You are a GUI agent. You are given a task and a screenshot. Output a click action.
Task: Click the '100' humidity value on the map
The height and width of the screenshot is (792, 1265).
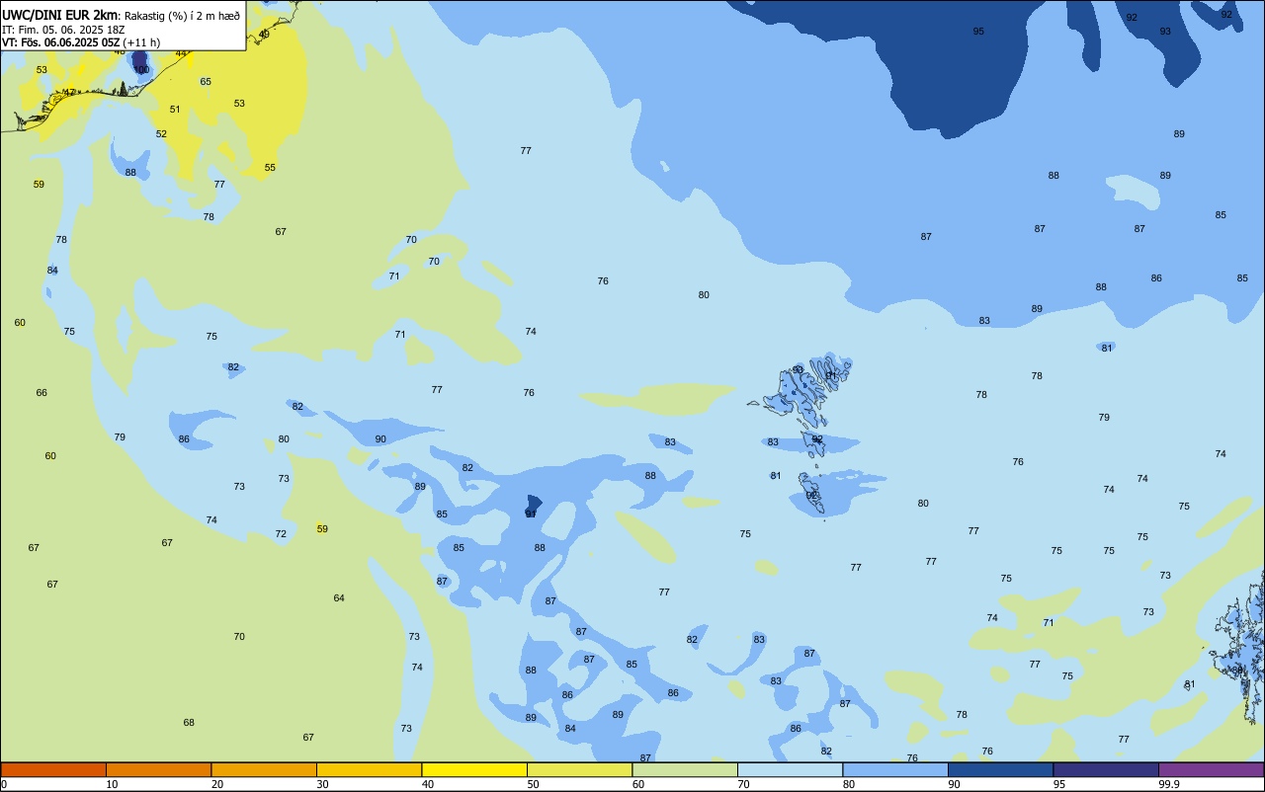(x=141, y=70)
